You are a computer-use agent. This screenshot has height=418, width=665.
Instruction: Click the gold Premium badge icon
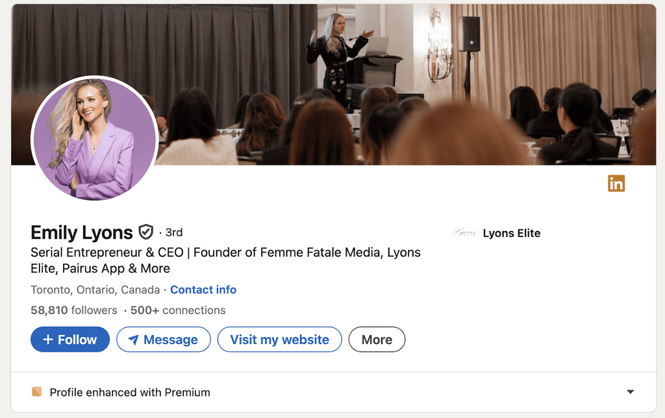pos(37,392)
